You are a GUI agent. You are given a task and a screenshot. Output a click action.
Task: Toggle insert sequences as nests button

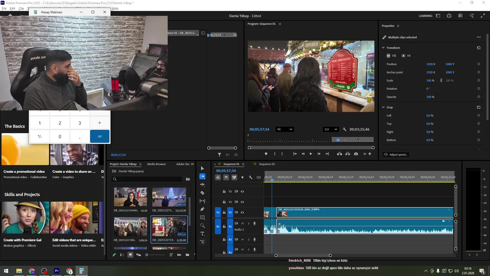pyautogui.click(x=218, y=177)
